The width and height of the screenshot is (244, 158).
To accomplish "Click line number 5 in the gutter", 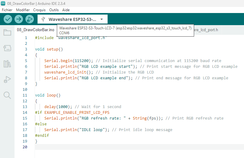I will coord(26,61).
